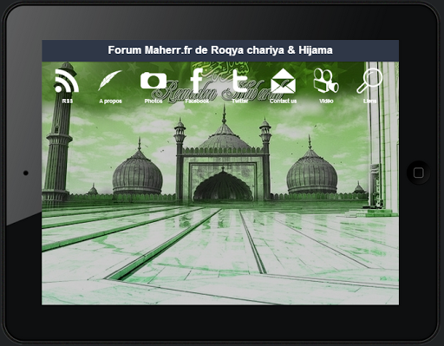Click the magnifying glass Liens icon
444x346 pixels.
[x=369, y=81]
